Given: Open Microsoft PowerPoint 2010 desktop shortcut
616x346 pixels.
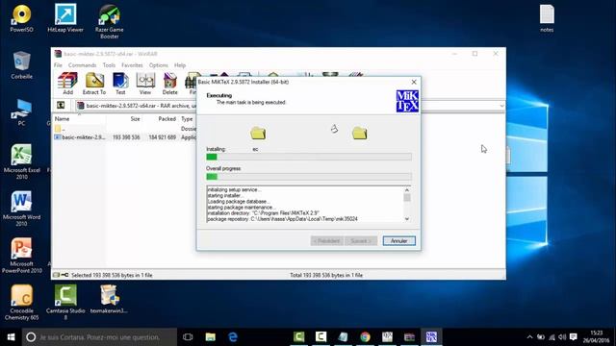Looking at the screenshot, I should pos(21,256).
